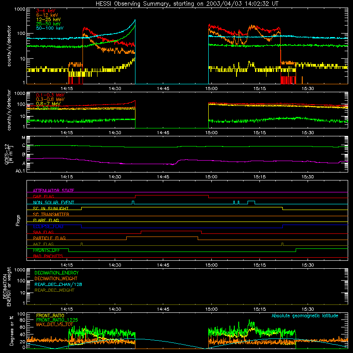Select the SAA_FLAG label
This screenshot has width=353, height=353.
[43, 232]
